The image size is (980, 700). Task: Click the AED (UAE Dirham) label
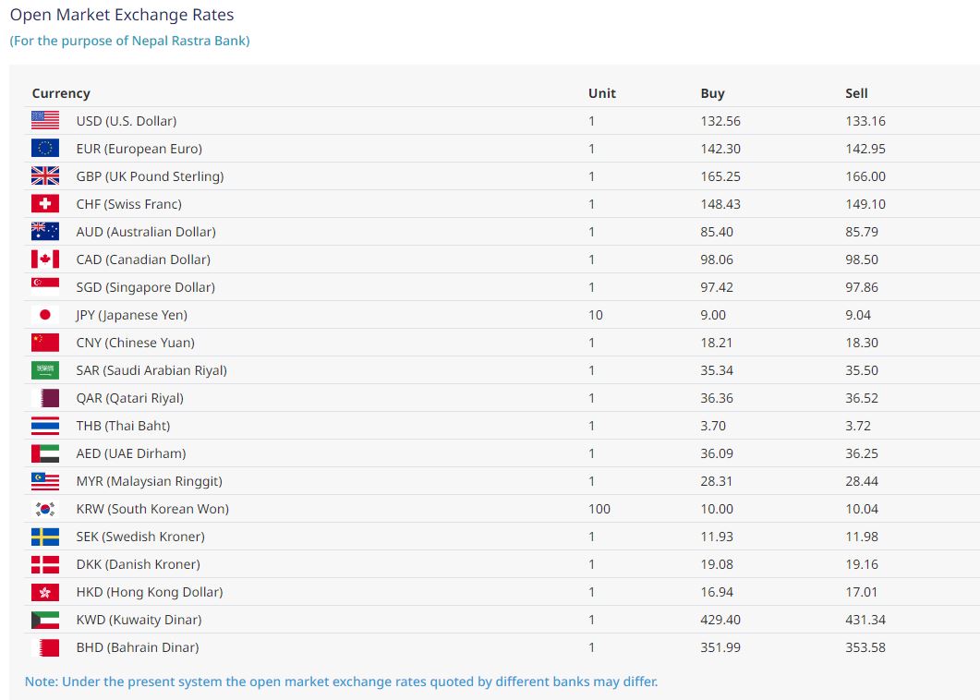pyautogui.click(x=131, y=453)
